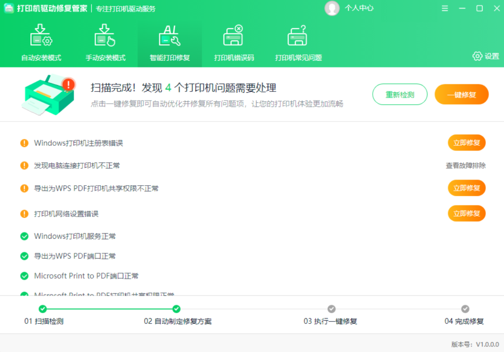Select the Microsoft Print to PDF端口正常 text
This screenshot has width=504, height=352.
click(x=86, y=276)
